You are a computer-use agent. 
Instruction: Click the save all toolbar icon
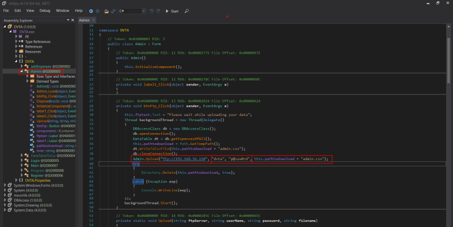point(113,11)
